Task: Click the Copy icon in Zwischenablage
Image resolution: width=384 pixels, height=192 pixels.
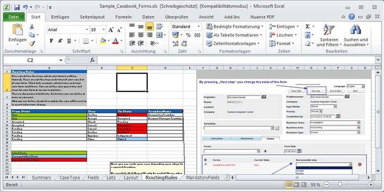Action: [32, 35]
